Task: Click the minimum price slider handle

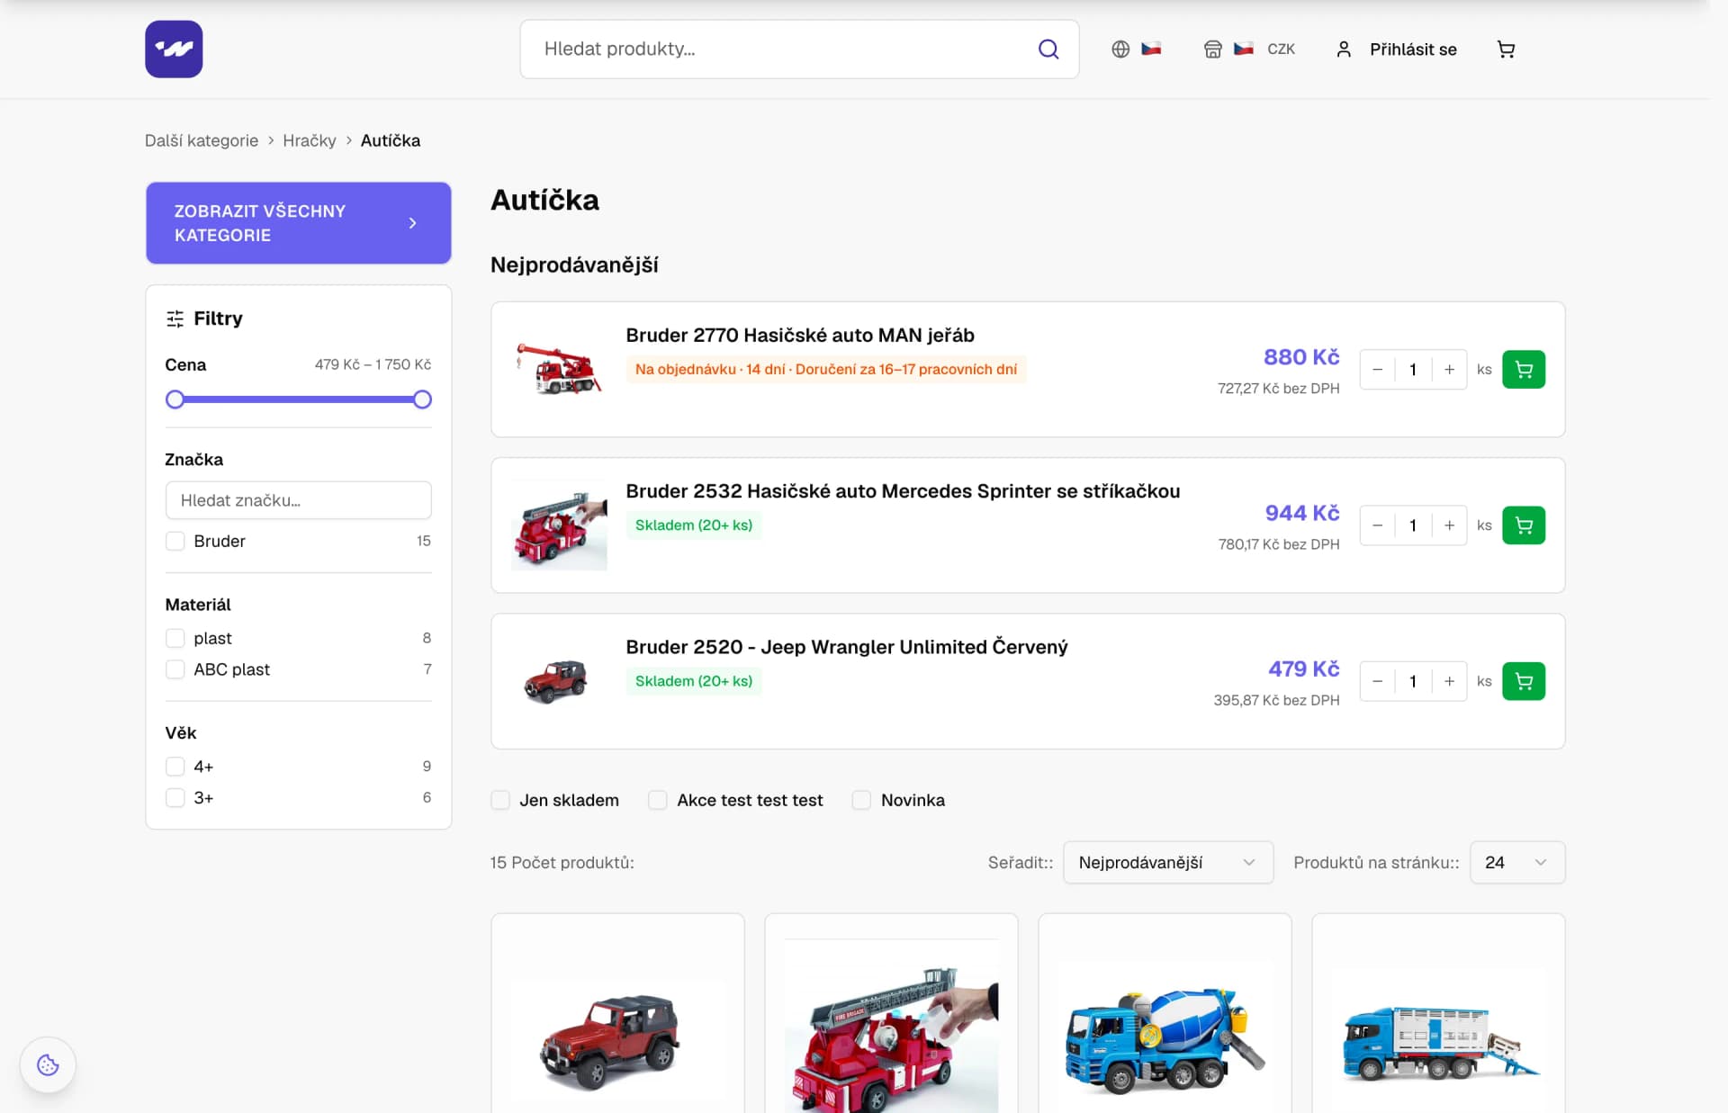Action: point(175,399)
